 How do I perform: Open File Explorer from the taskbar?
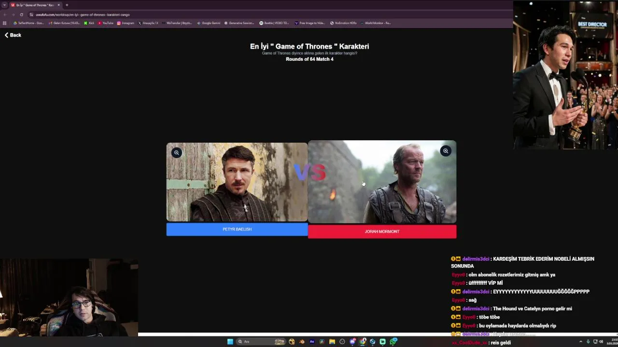[x=332, y=342]
